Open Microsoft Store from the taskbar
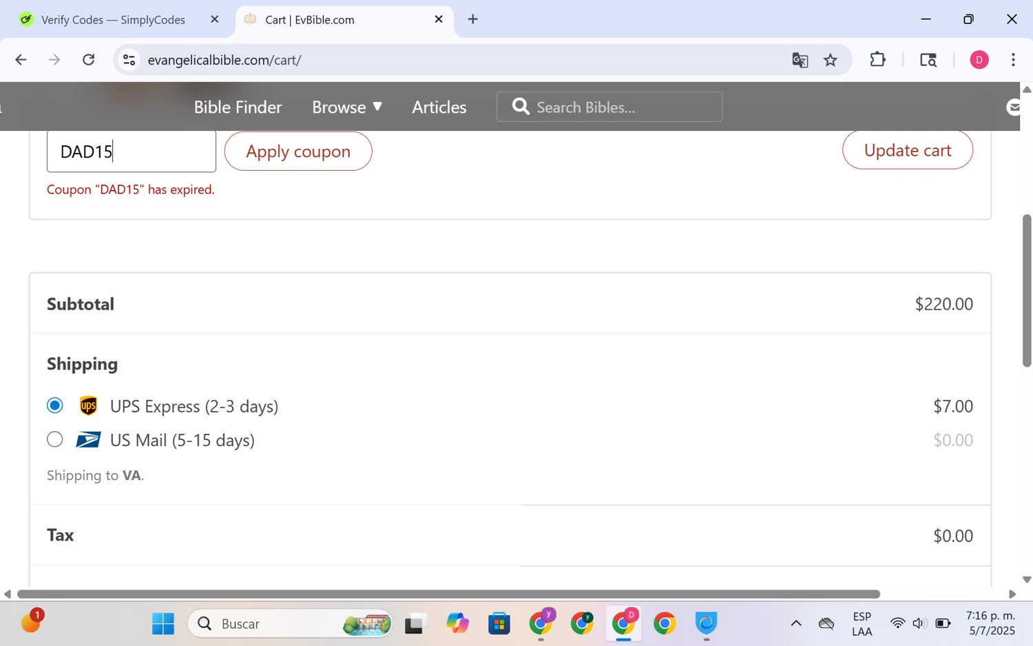The image size is (1033, 646). click(499, 624)
